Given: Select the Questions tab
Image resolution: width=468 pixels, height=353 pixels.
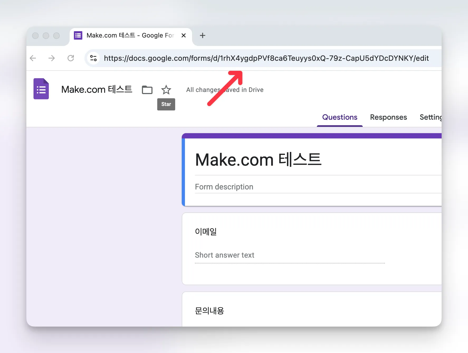Looking at the screenshot, I should 340,117.
